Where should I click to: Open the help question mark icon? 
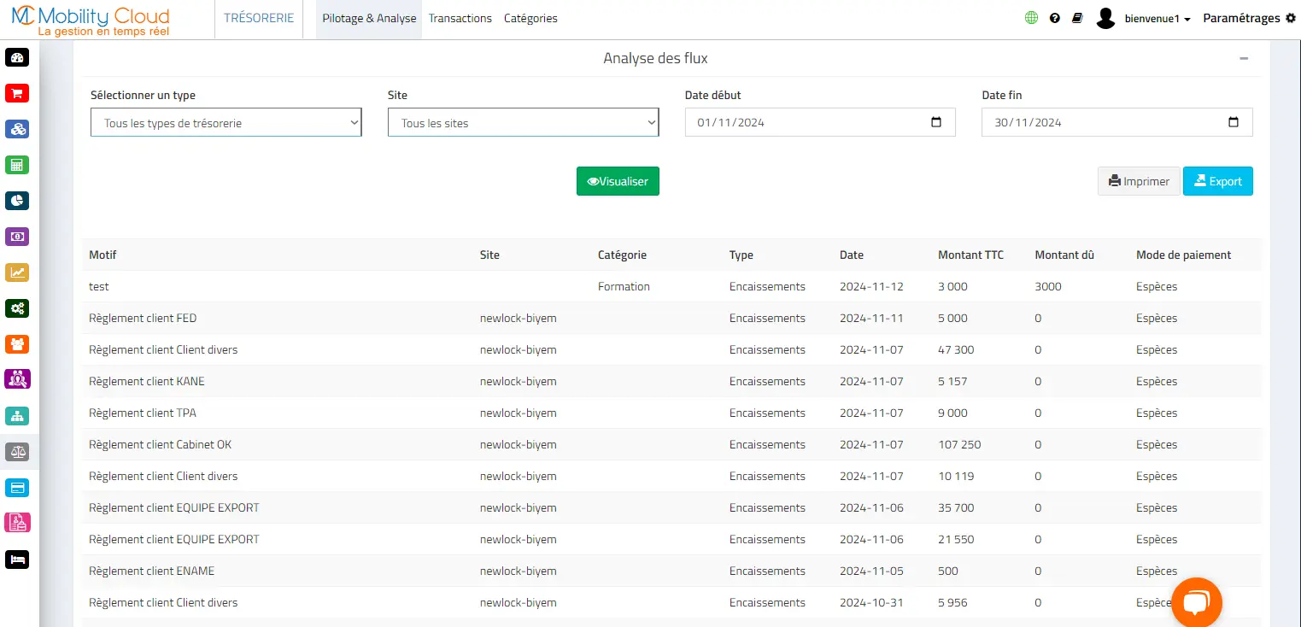click(x=1055, y=18)
